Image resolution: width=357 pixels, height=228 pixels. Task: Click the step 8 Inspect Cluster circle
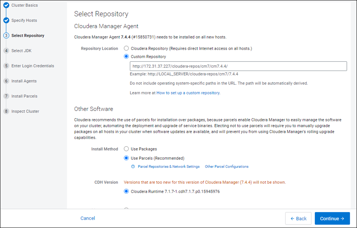(x=6, y=111)
